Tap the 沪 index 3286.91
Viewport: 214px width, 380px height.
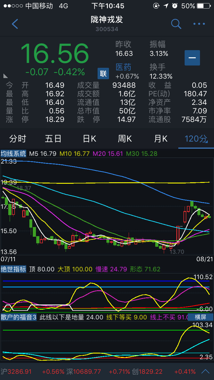(x=16, y=371)
